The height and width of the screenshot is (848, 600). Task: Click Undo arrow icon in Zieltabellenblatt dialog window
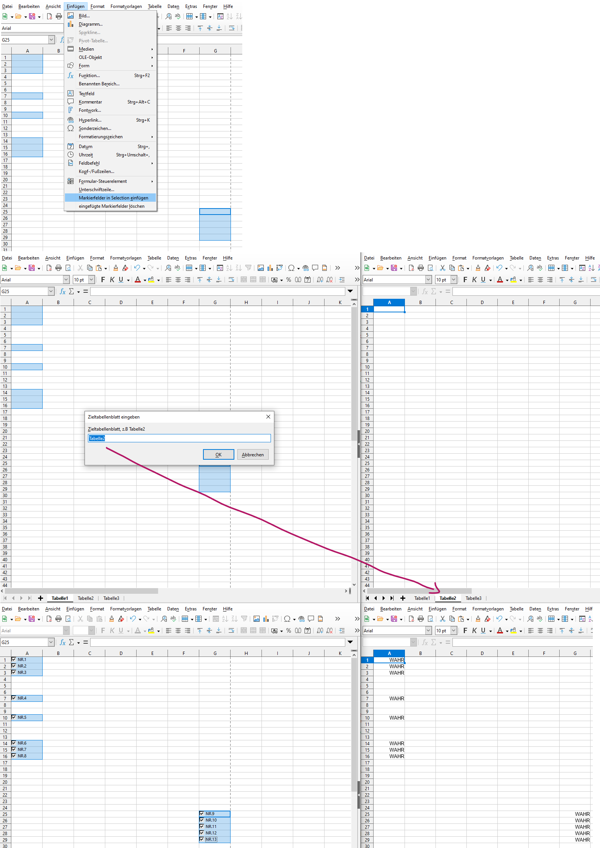[137, 268]
